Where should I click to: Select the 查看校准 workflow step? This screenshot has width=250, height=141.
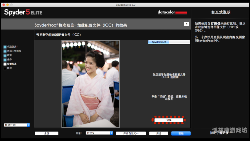(x=12, y=64)
